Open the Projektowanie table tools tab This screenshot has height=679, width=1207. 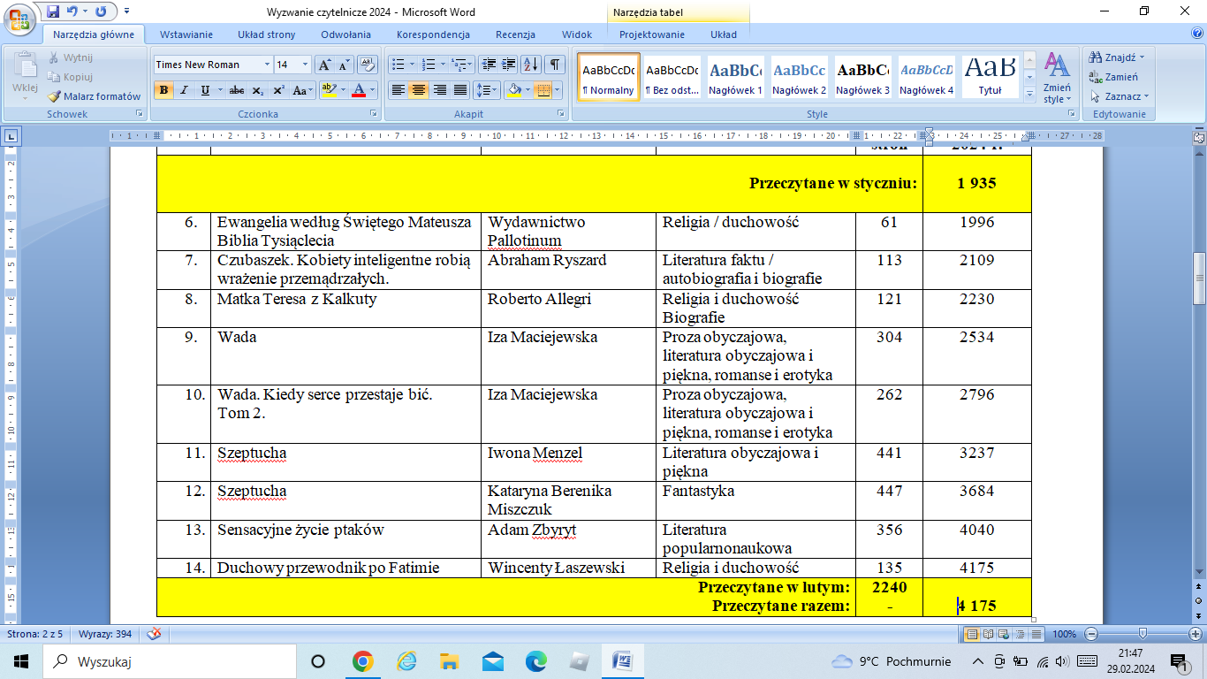click(652, 34)
